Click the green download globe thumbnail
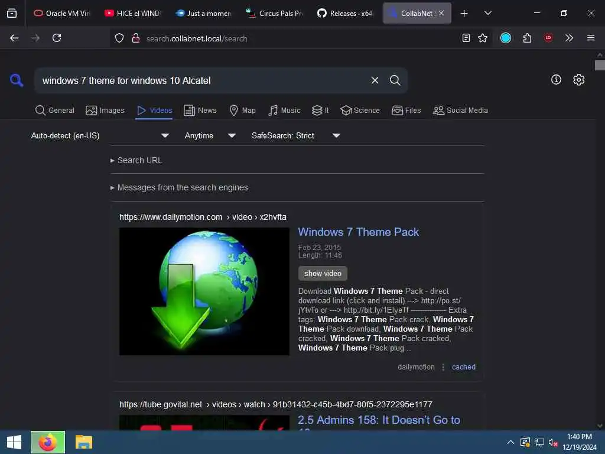This screenshot has height=454, width=605. tap(204, 291)
